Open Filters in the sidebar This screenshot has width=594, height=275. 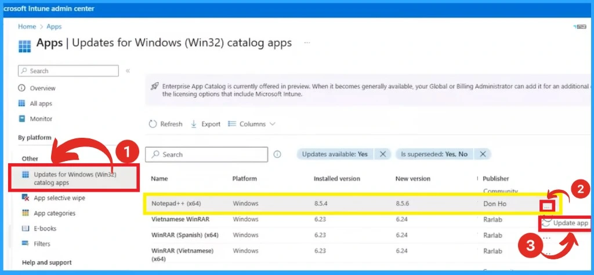tap(42, 244)
